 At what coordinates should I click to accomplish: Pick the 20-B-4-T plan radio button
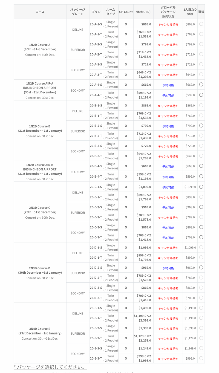click(x=201, y=176)
